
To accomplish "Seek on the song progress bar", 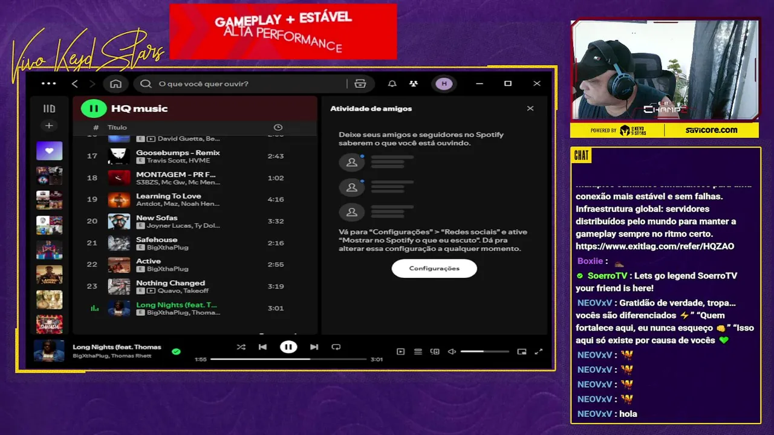I will (288, 359).
